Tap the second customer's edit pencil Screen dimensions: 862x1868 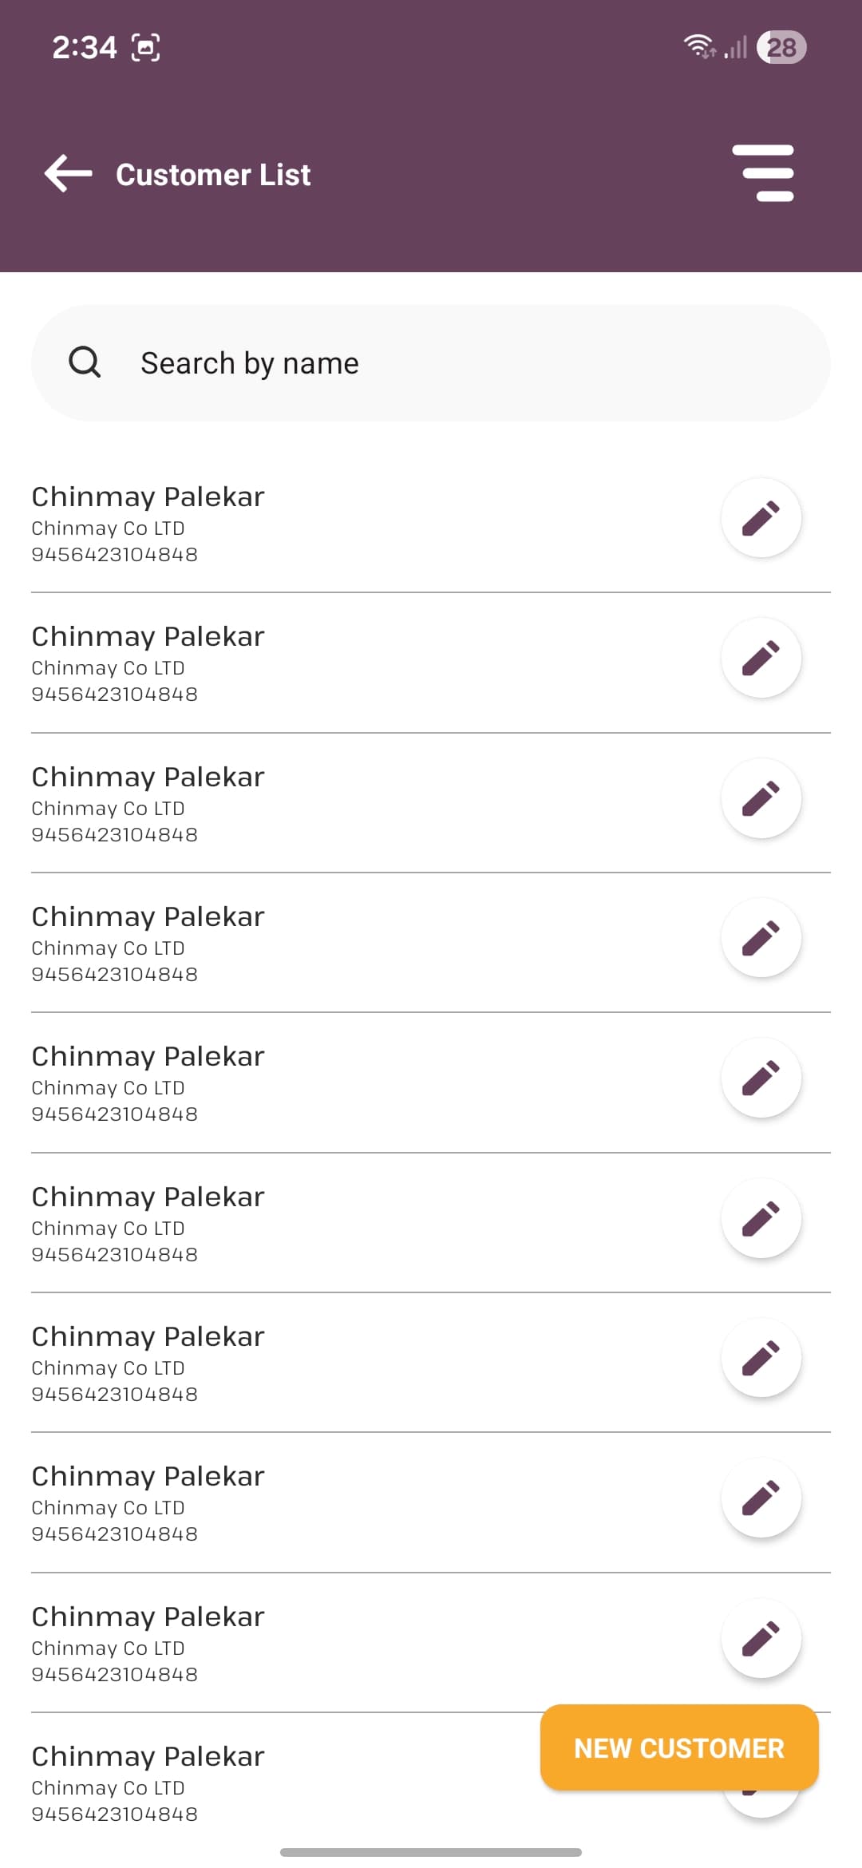pyautogui.click(x=761, y=658)
